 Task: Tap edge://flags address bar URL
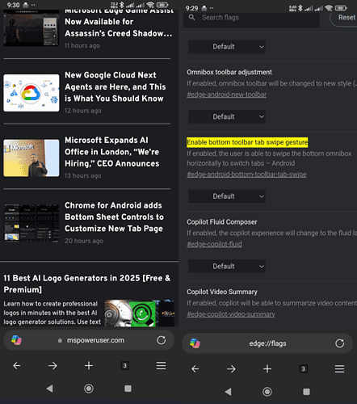click(267, 343)
